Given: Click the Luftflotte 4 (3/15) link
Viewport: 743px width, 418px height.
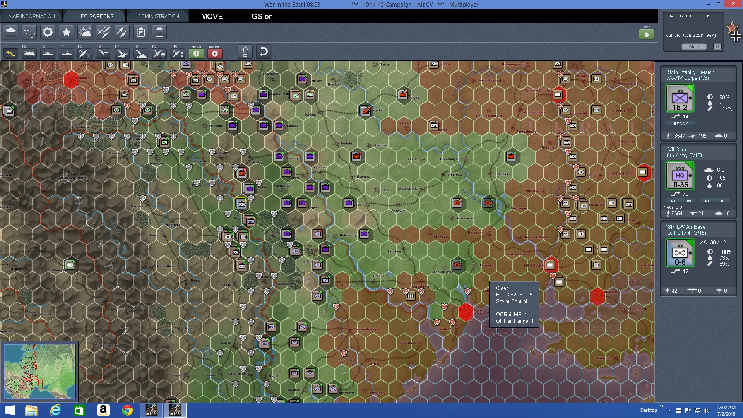Looking at the screenshot, I should click(x=686, y=233).
